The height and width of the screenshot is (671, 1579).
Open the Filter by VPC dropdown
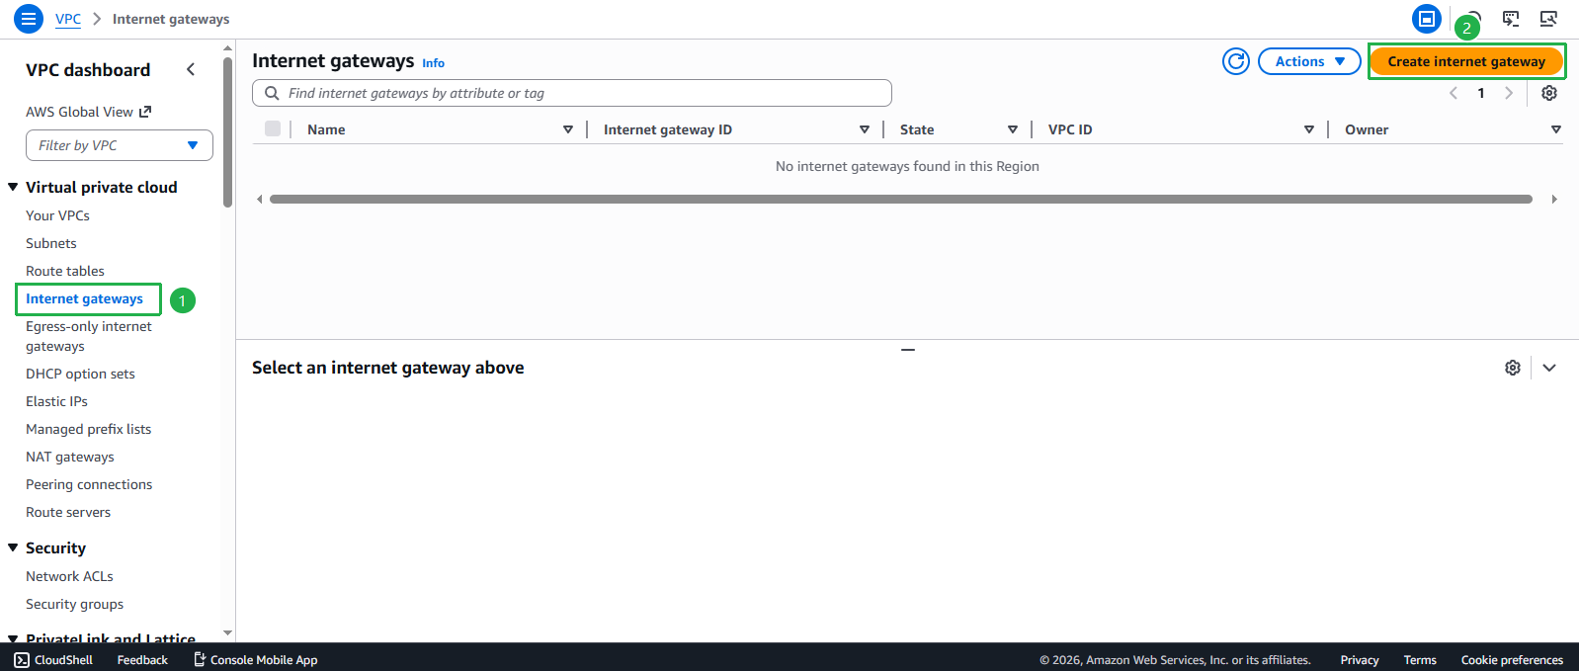[120, 145]
